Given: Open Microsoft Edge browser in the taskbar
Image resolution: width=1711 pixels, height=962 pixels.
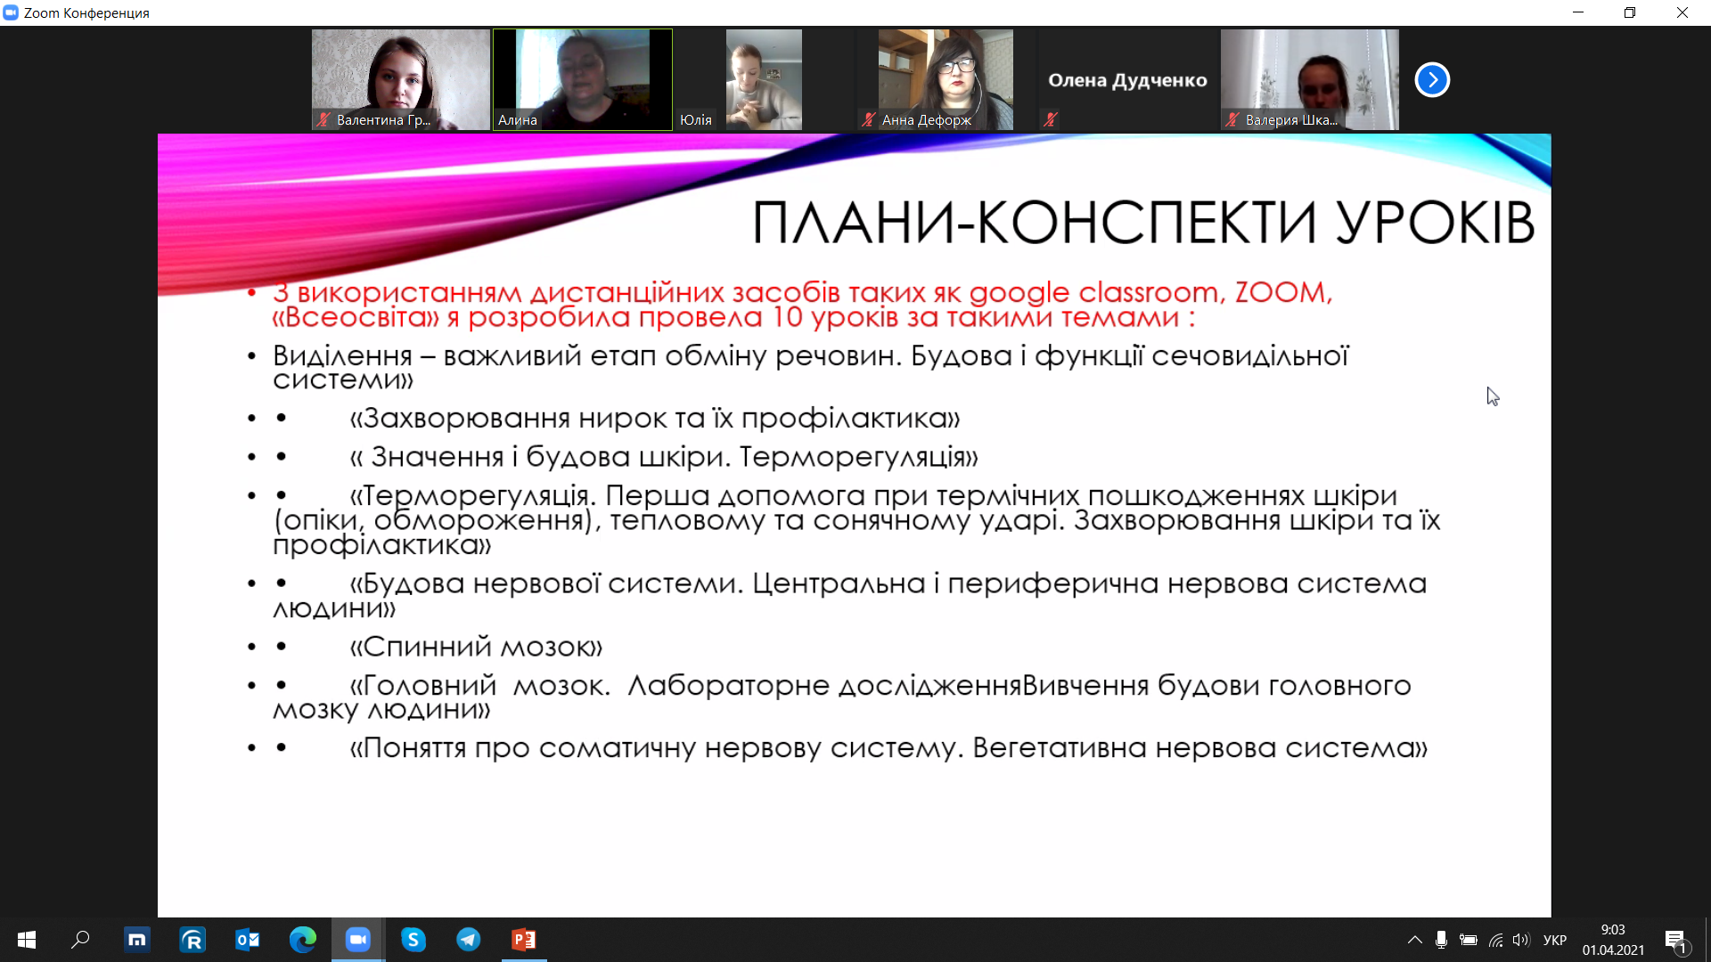Looking at the screenshot, I should click(303, 940).
